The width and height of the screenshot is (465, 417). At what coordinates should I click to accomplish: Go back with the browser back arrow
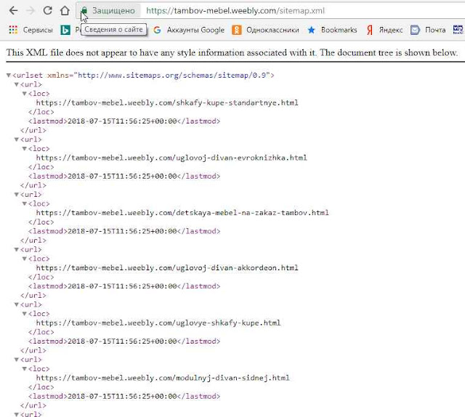tap(14, 11)
